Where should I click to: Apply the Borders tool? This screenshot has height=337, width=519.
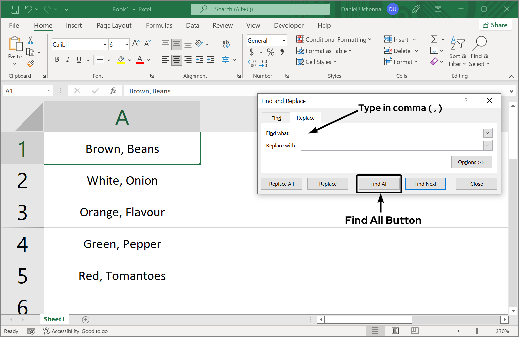tap(100, 60)
